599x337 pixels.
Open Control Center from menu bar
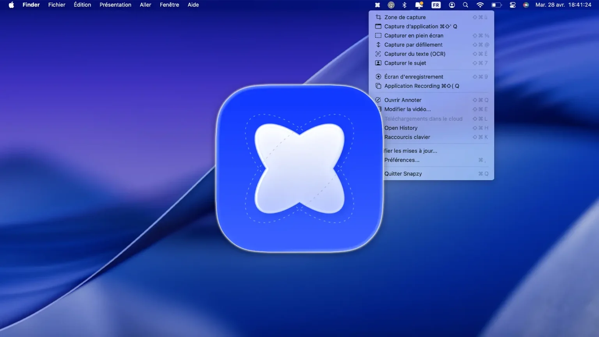[512, 5]
